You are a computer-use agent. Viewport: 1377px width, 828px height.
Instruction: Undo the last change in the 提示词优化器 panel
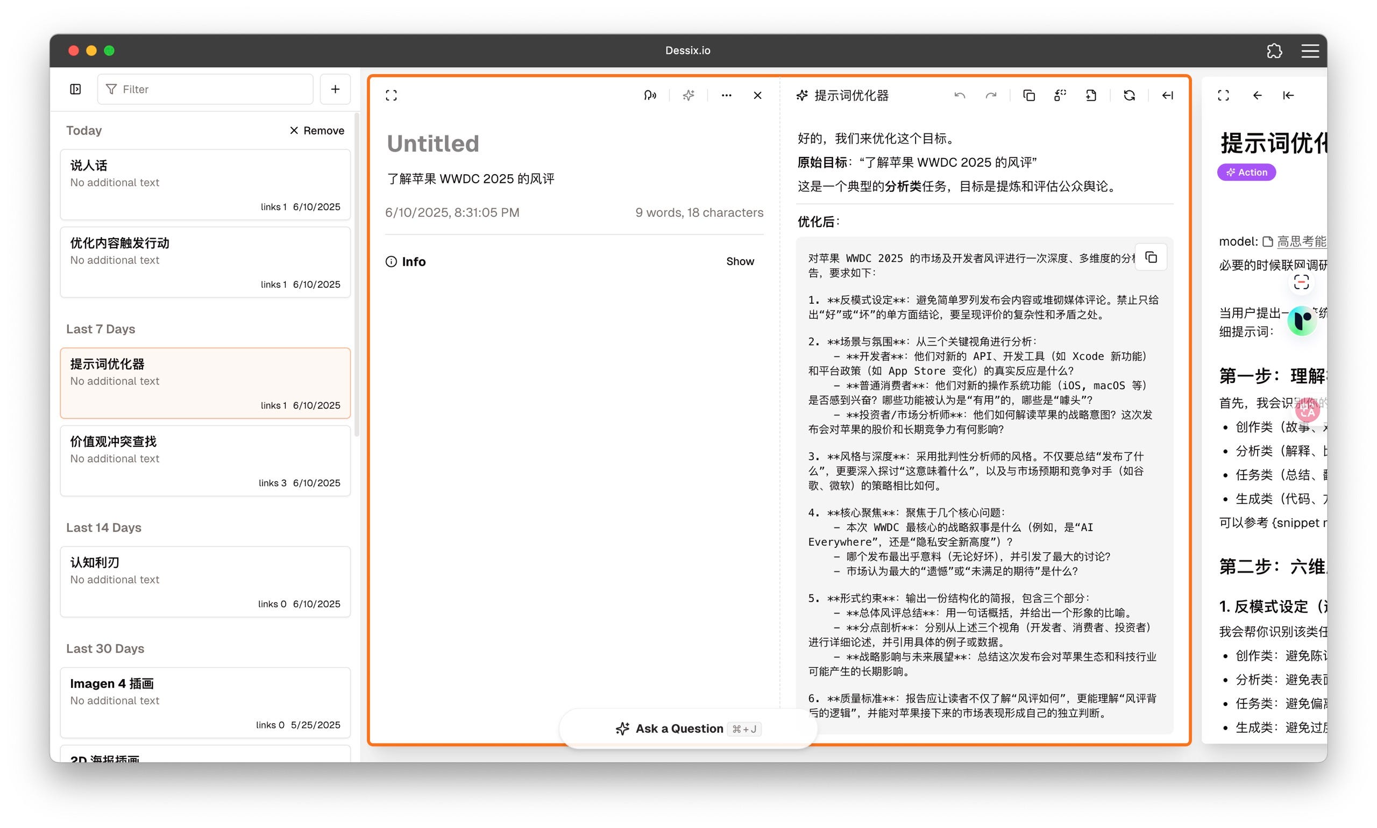click(x=960, y=95)
